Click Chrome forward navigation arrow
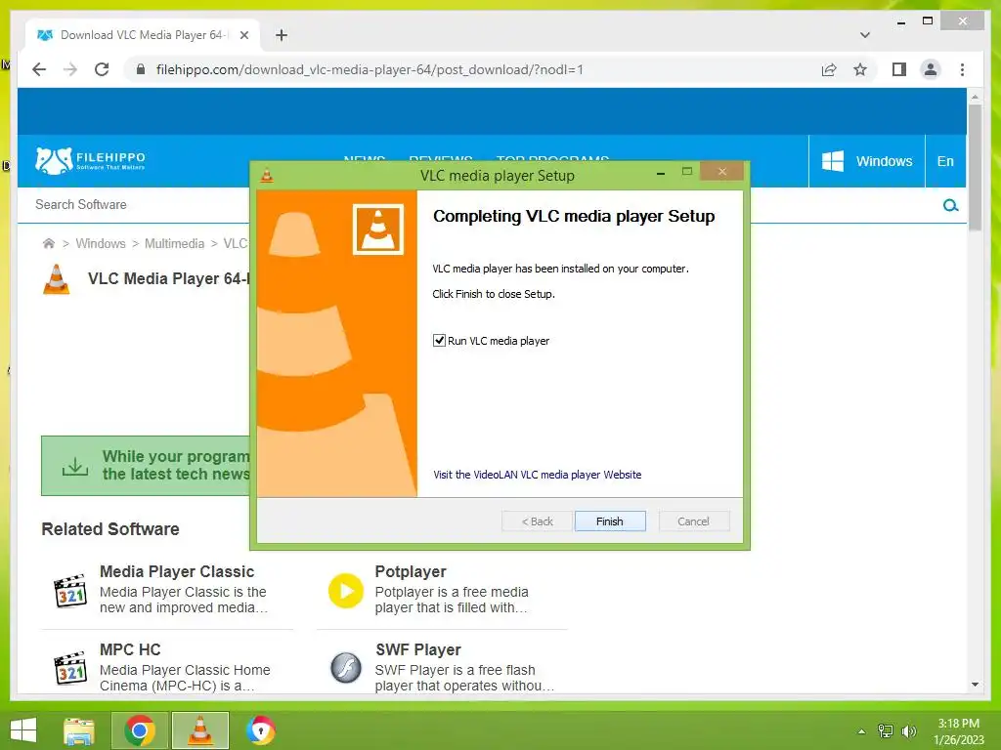Viewport: 1001px width, 750px height. click(x=70, y=69)
